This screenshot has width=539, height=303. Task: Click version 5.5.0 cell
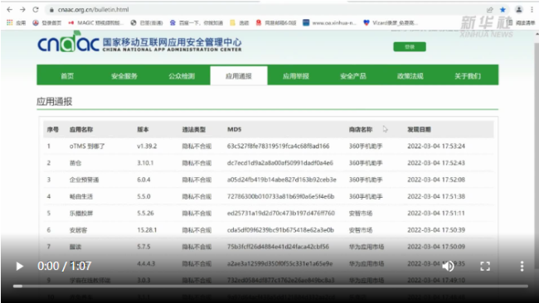pos(143,196)
